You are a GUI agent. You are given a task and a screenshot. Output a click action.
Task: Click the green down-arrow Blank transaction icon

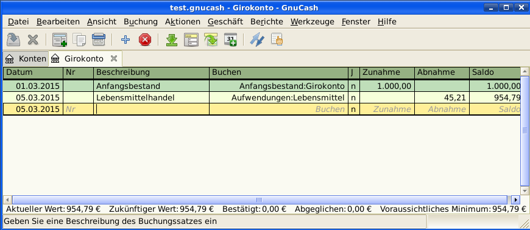pos(172,40)
